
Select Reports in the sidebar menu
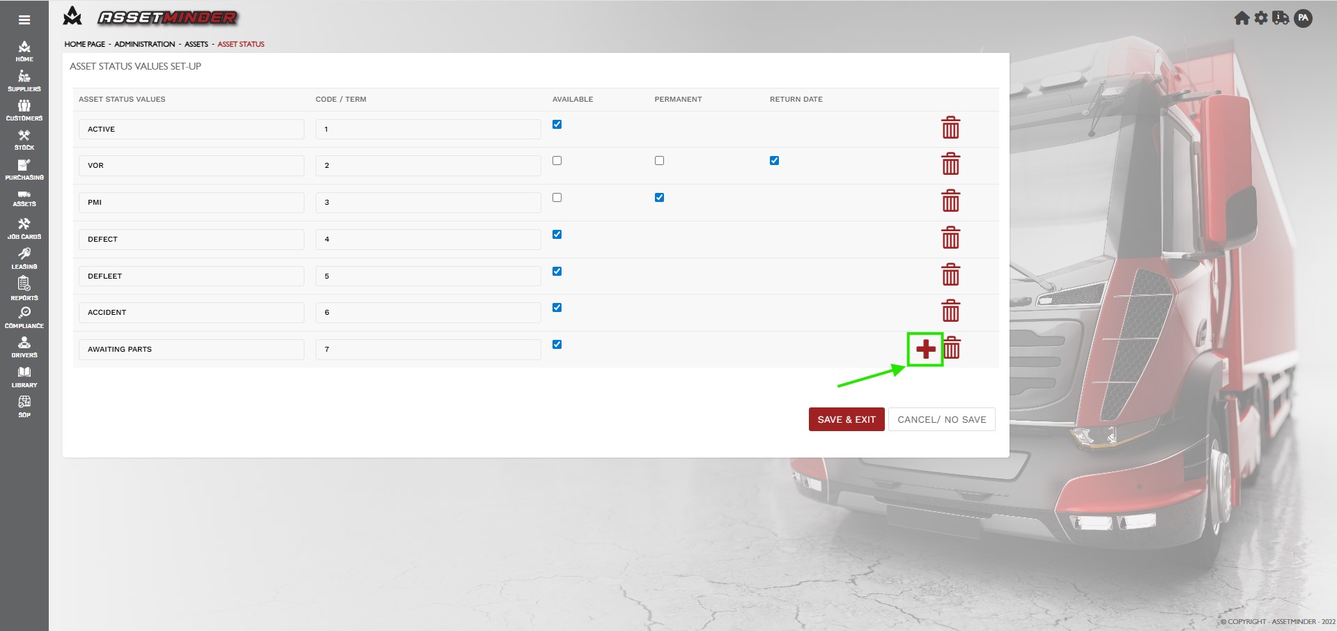[24, 288]
